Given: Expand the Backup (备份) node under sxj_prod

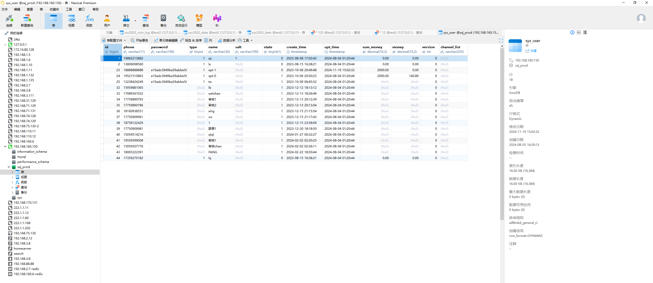Looking at the screenshot, I should 12,192.
